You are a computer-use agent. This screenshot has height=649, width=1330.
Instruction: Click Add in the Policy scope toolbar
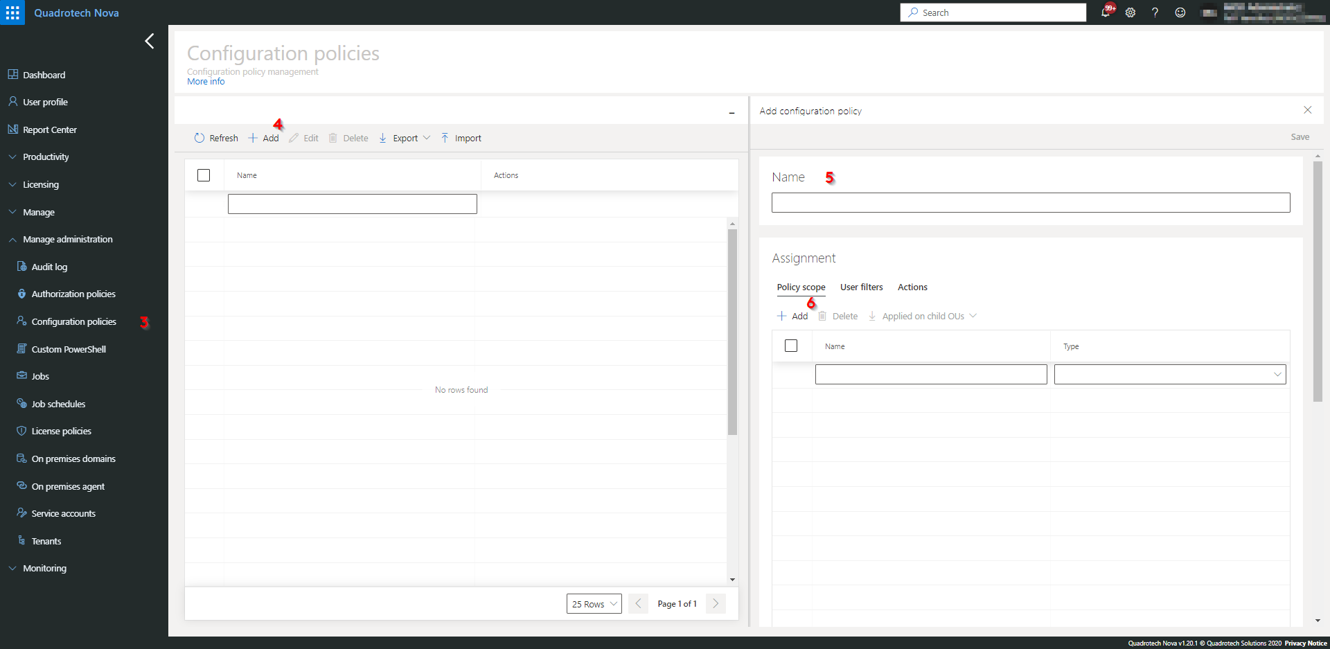(x=792, y=316)
